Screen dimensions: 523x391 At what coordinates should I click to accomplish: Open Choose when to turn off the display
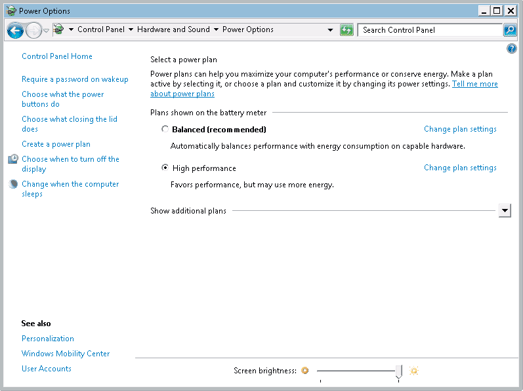pos(70,164)
